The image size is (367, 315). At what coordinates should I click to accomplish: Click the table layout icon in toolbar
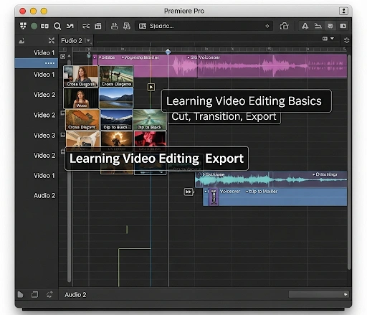click(x=98, y=26)
